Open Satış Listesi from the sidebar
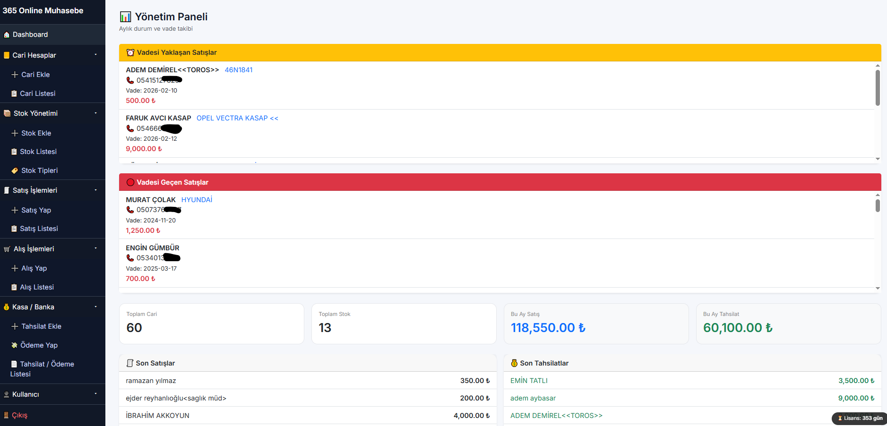The width and height of the screenshot is (887, 426). click(39, 229)
